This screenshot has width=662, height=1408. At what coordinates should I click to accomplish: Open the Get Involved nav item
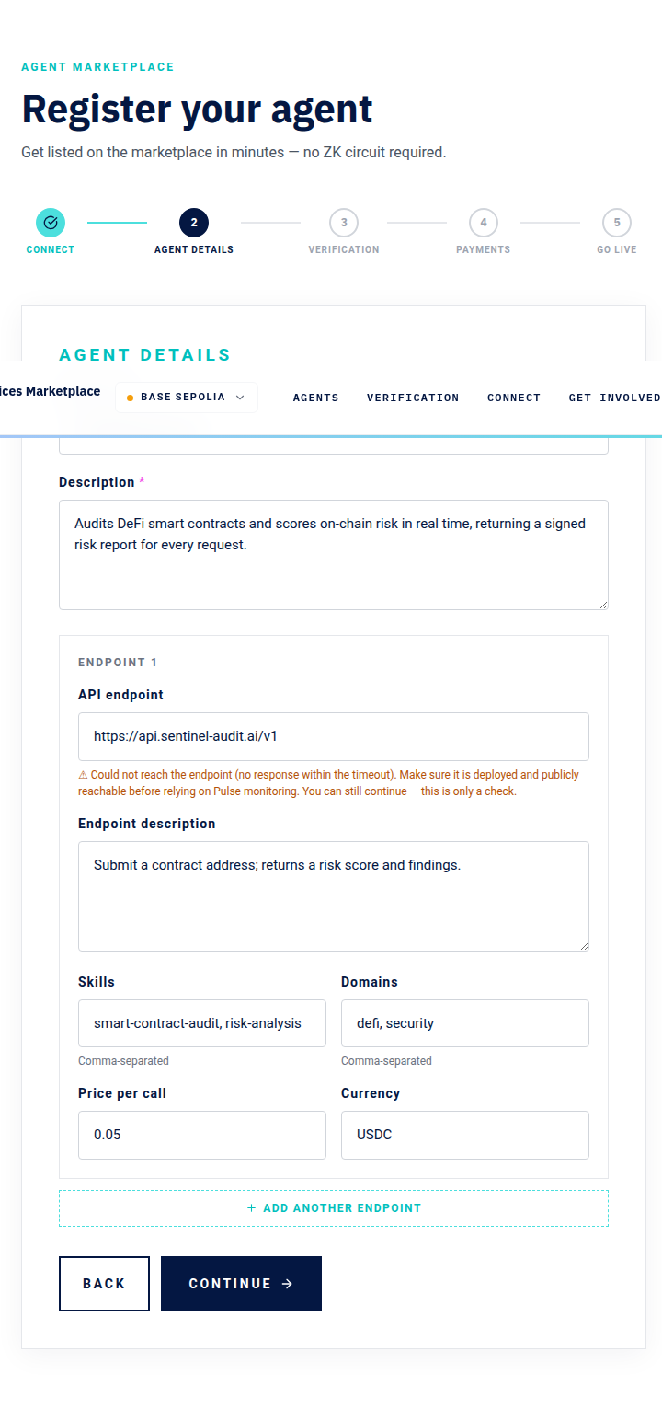614,398
